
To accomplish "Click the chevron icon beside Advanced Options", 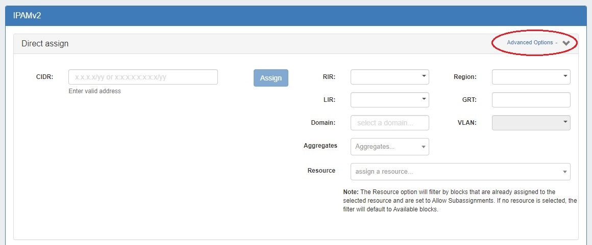I will (565, 43).
